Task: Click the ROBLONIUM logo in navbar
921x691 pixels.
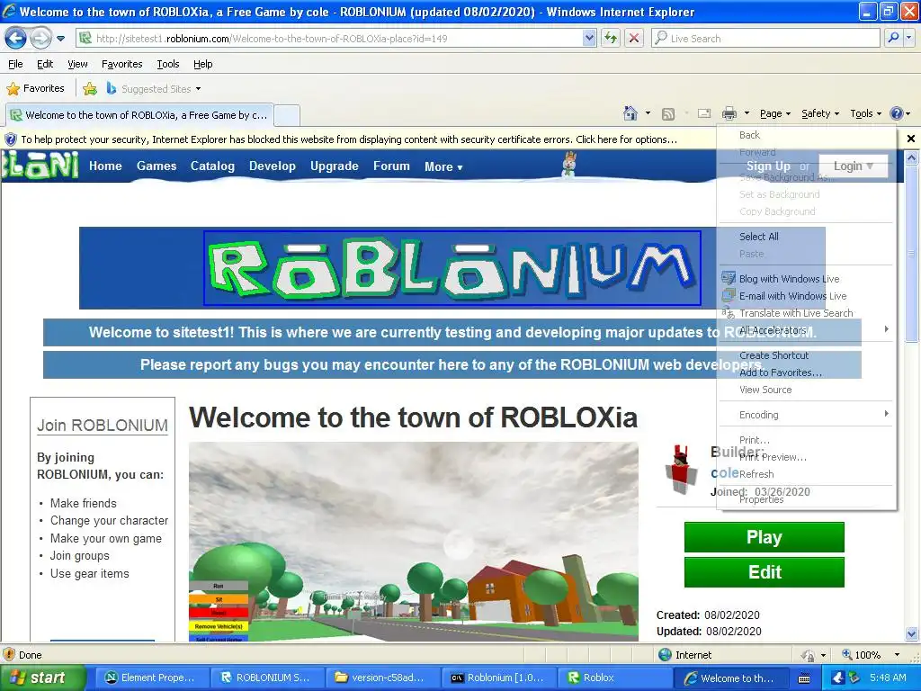Action: tap(40, 166)
